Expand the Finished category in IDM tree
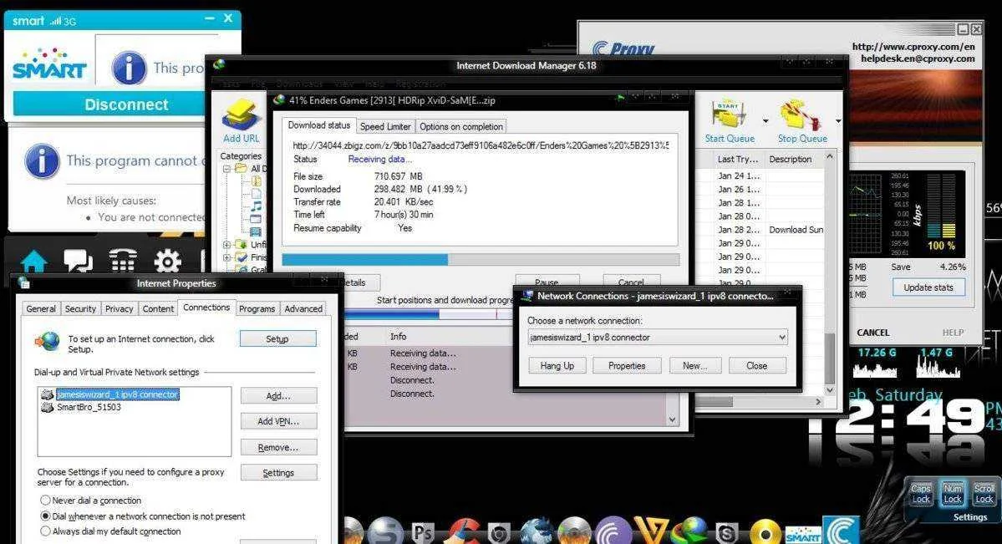The height and width of the screenshot is (544, 1002). (226, 257)
